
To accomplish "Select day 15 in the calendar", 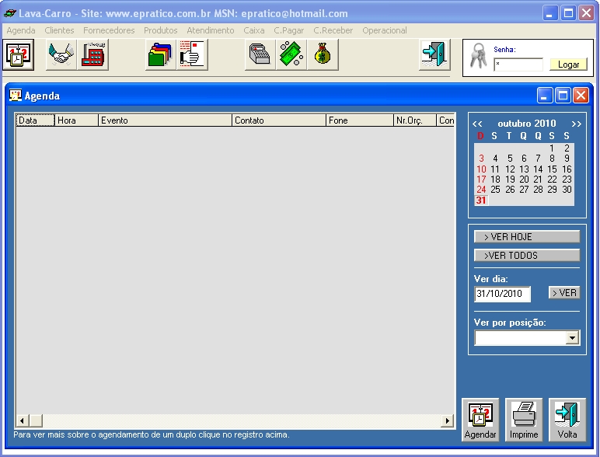I will coord(552,169).
